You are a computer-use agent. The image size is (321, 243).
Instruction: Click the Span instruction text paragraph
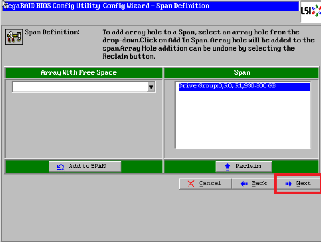click(x=208, y=44)
